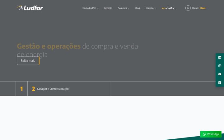Expand the Grupo Ludfor dropdown menu
224x140 pixels.
90,8
